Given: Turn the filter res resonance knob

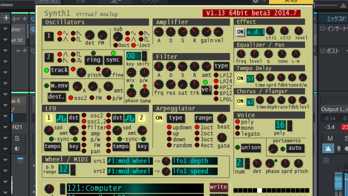Looking at the screenshot, I should [171, 84].
